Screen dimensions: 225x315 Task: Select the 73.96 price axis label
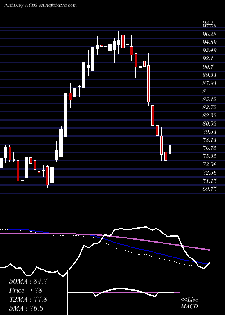[x=210, y=165]
